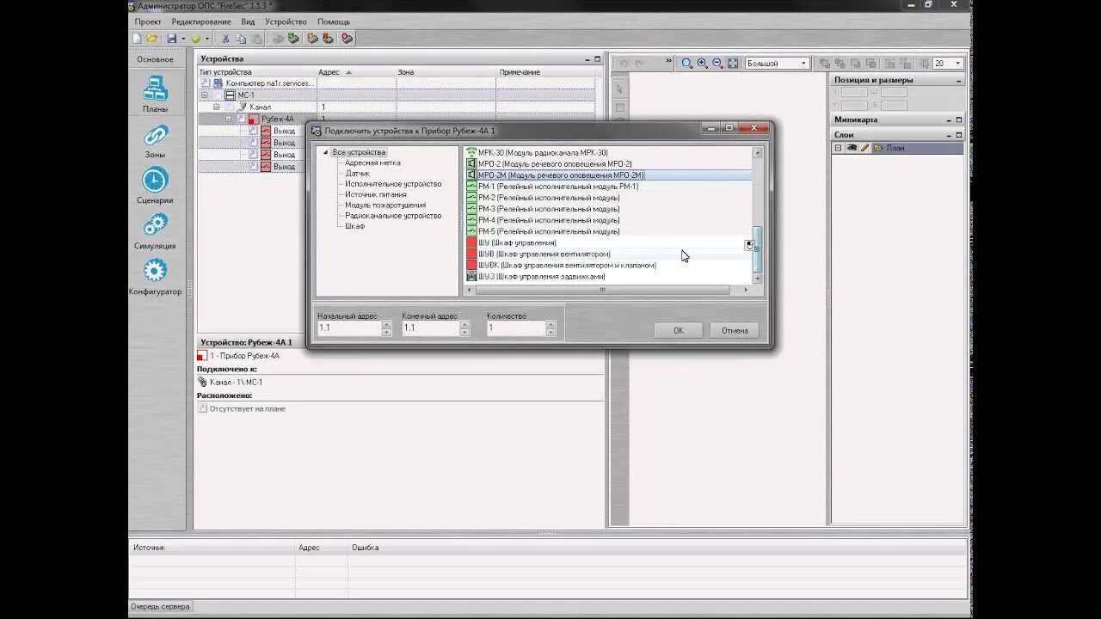Open the Сценарии clock icon section

(156, 186)
